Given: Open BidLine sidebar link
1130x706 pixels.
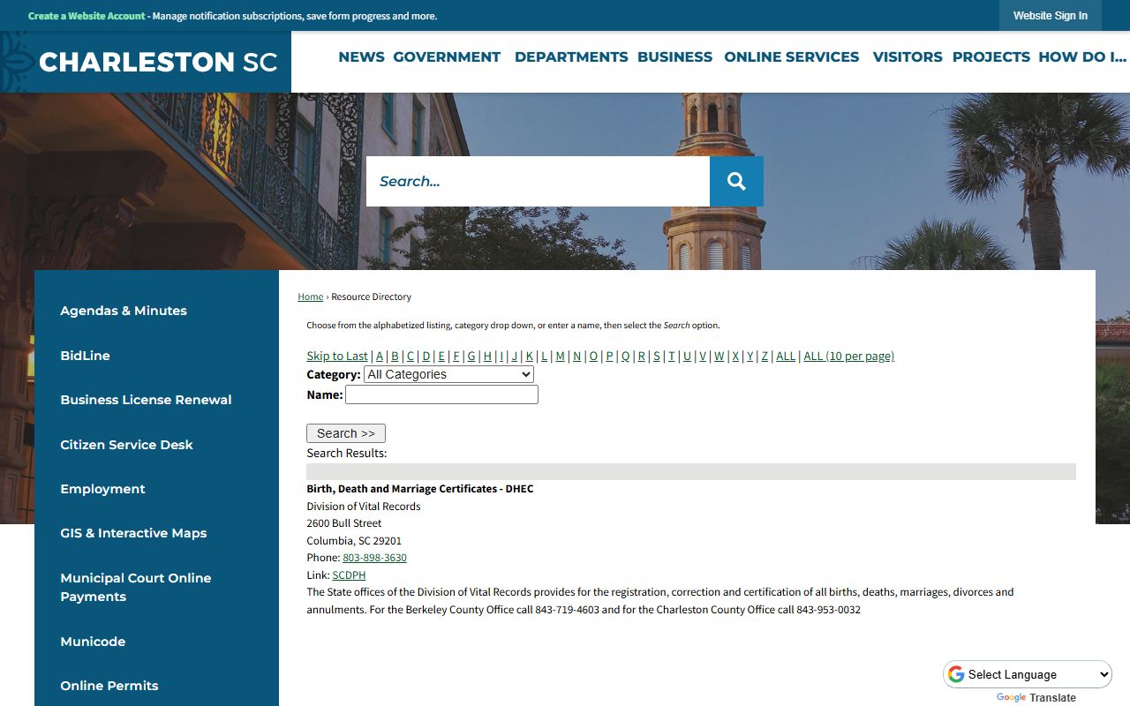Looking at the screenshot, I should coord(85,356).
